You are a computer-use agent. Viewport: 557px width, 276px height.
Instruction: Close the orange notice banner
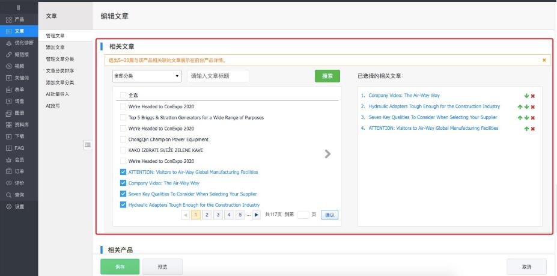(x=544, y=60)
